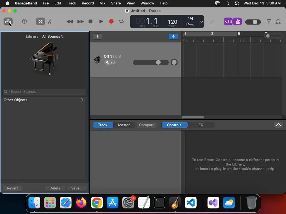
Task: Select Other Objects in the Library list
Action: coord(43,100)
